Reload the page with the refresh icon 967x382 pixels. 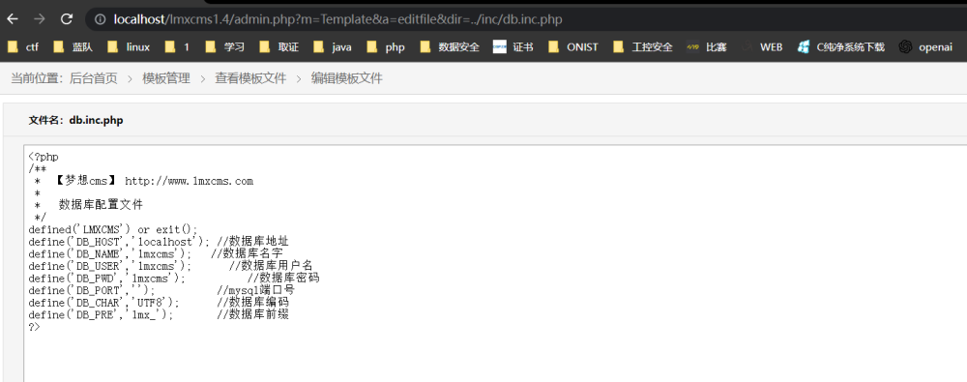67,19
